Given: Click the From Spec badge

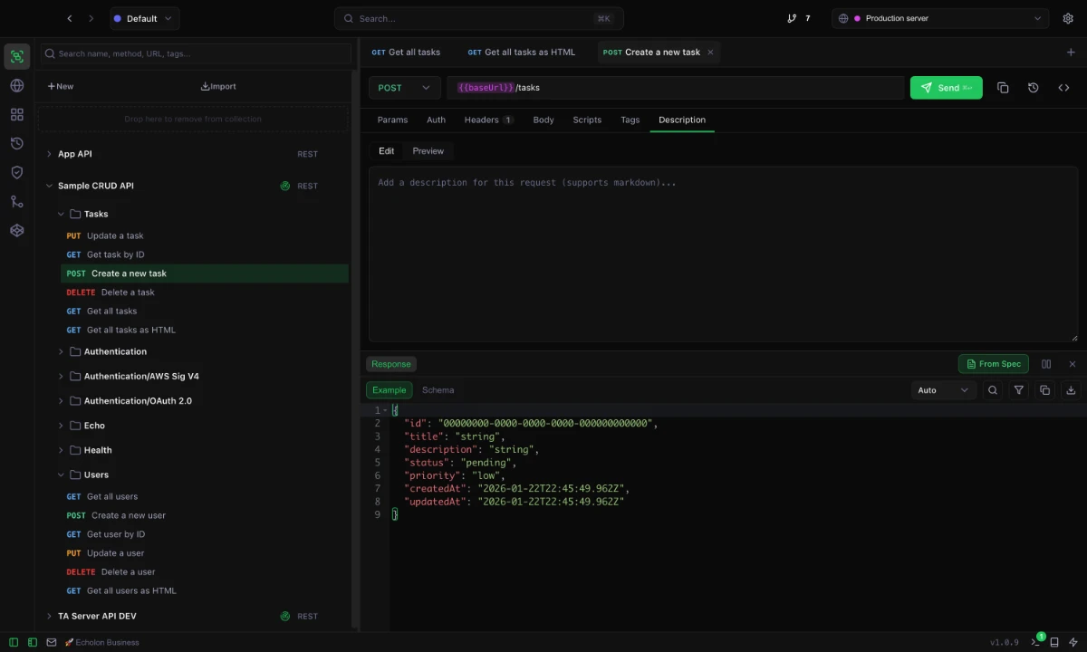Looking at the screenshot, I should pos(993,363).
